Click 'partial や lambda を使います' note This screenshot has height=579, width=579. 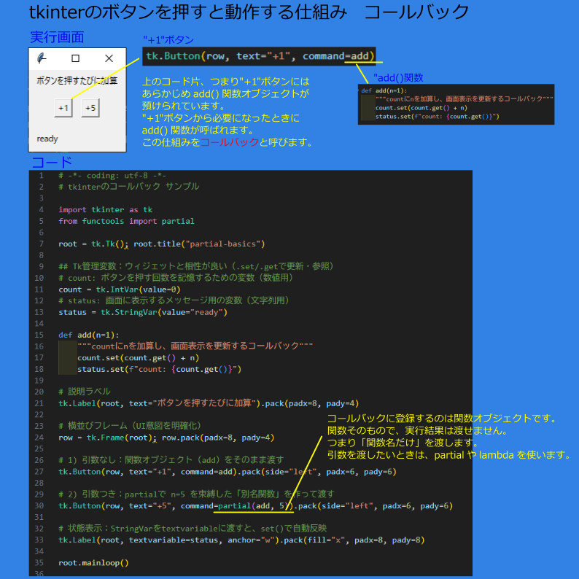[503, 455]
